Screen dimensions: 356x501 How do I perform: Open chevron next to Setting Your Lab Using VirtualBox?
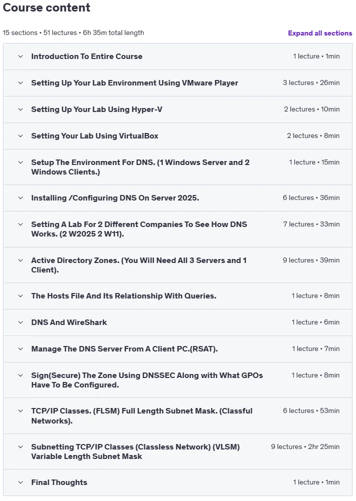(20, 136)
